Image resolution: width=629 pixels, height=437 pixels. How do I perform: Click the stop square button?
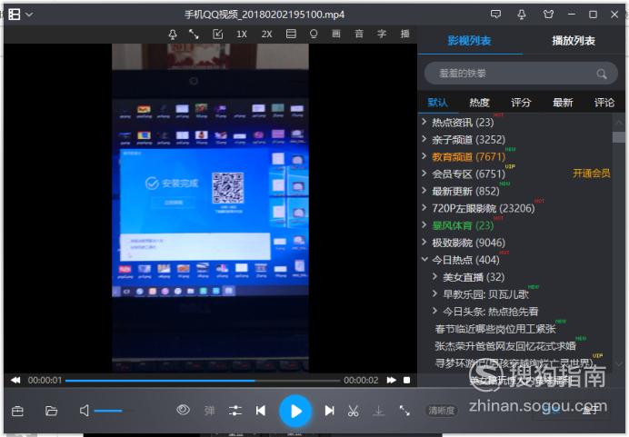click(x=407, y=380)
